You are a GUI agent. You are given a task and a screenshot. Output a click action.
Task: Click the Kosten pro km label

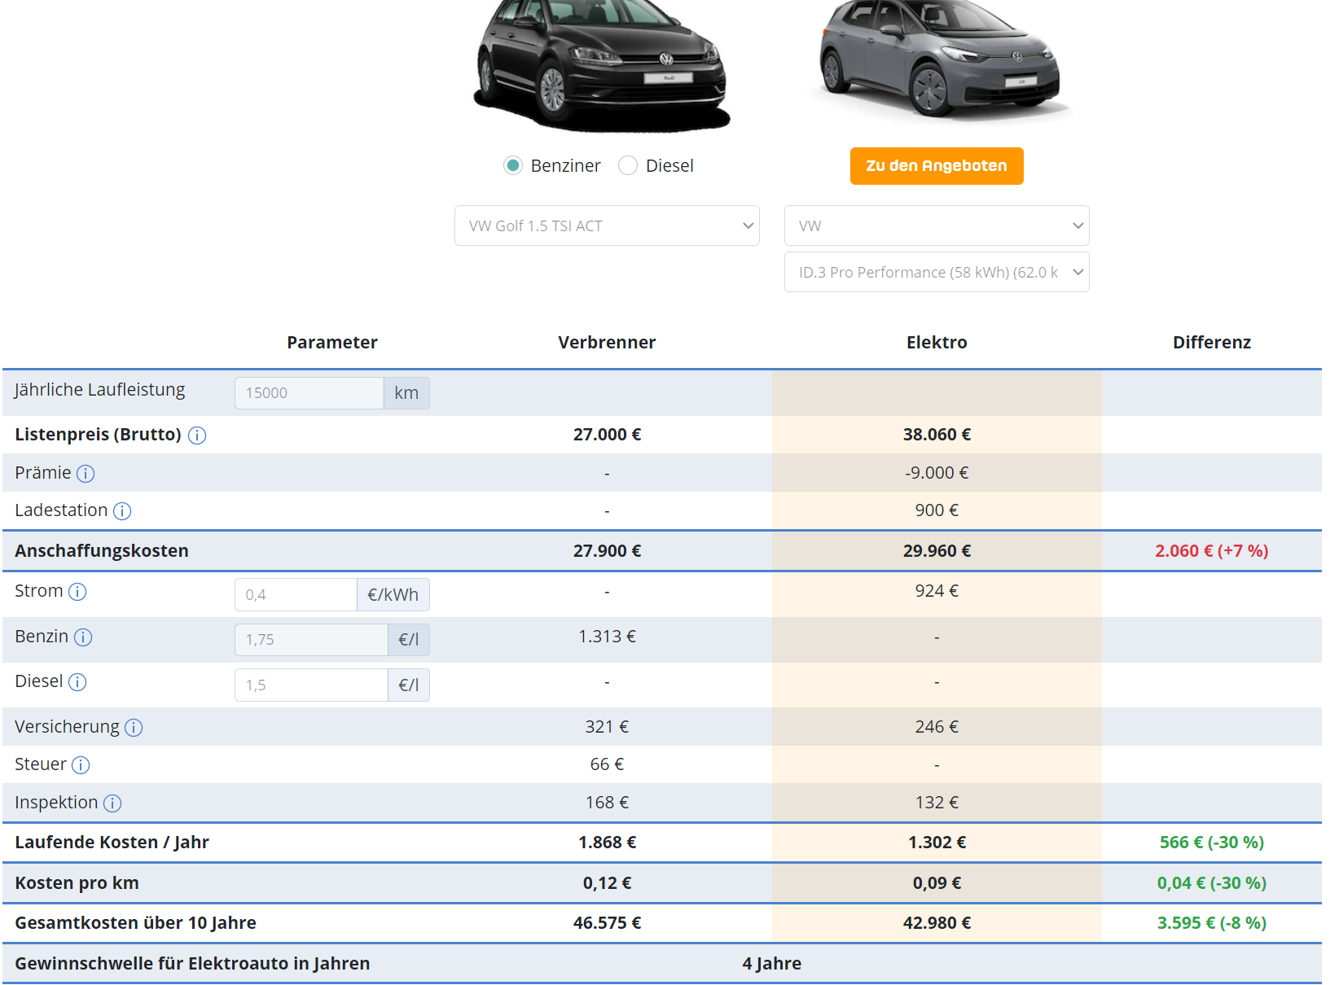[77, 883]
